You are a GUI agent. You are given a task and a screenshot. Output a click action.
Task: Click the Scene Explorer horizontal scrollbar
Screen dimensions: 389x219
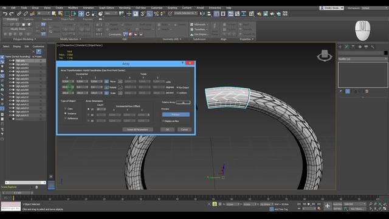click(26, 182)
